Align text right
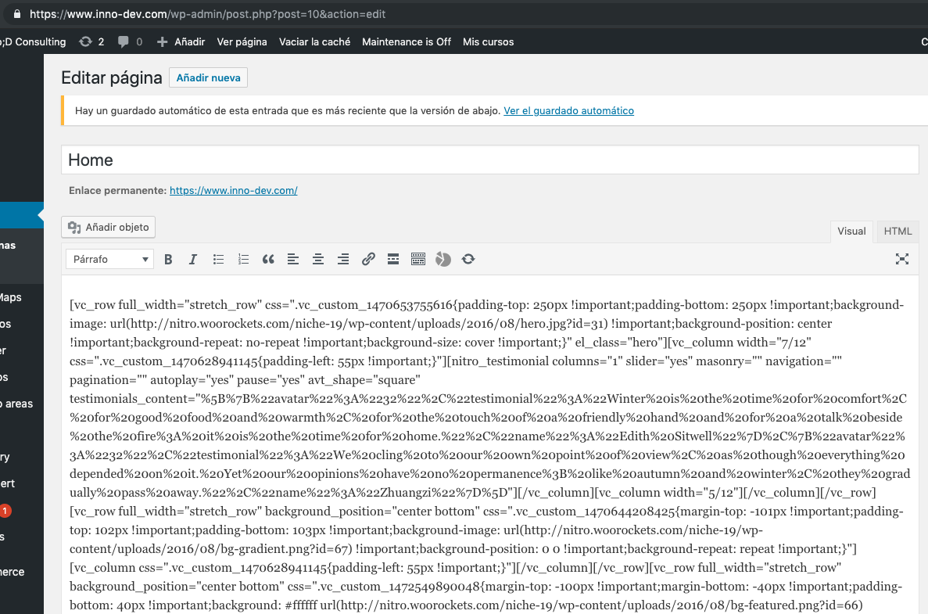Viewport: 928px width, 614px height. pyautogui.click(x=342, y=260)
